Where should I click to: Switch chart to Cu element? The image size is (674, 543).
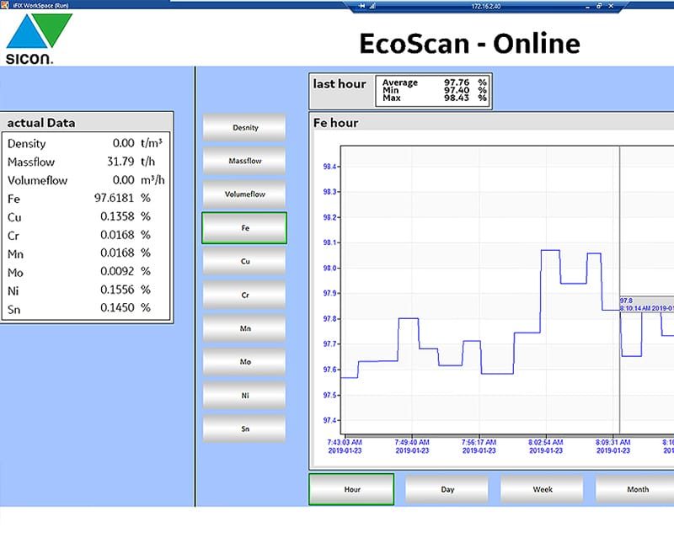(x=244, y=262)
